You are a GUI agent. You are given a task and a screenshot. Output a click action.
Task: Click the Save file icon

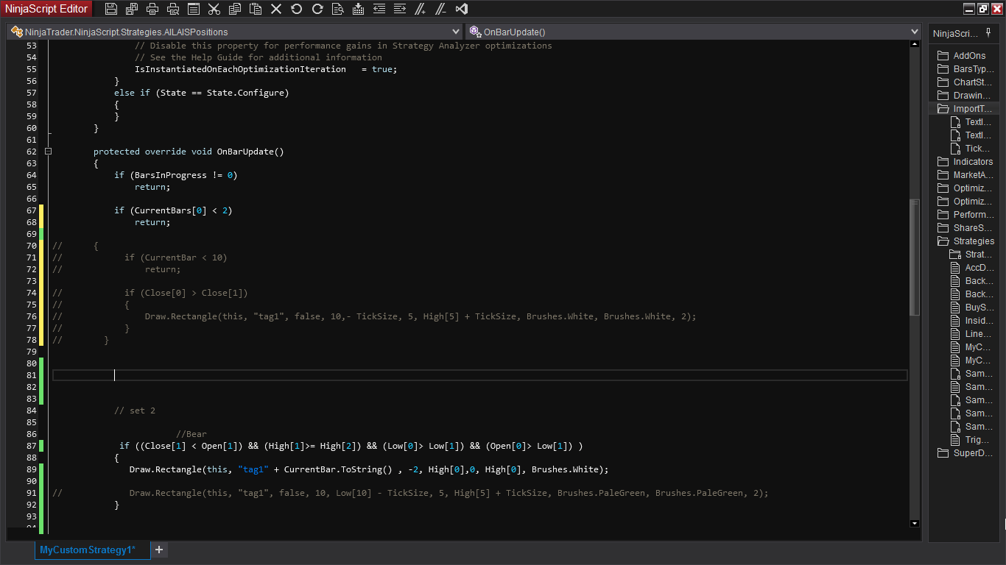click(111, 9)
